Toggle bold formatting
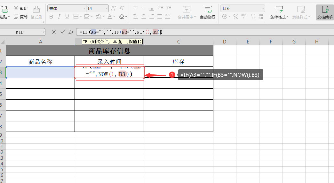 coord(51,17)
